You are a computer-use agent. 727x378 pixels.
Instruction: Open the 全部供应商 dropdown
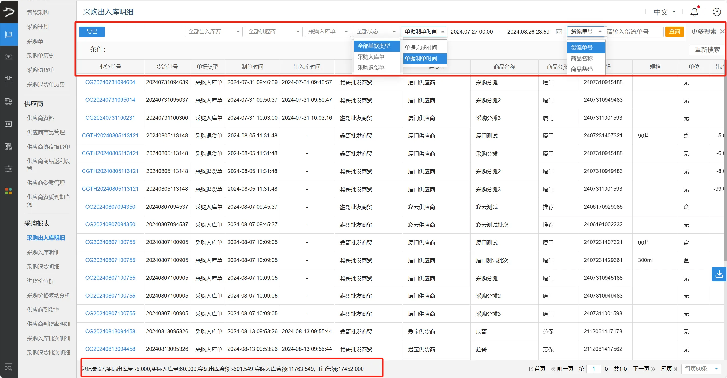coord(273,31)
